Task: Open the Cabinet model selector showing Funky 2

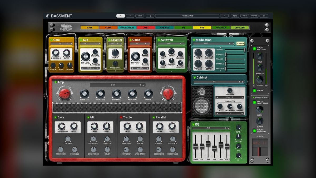Action: click(x=230, y=97)
